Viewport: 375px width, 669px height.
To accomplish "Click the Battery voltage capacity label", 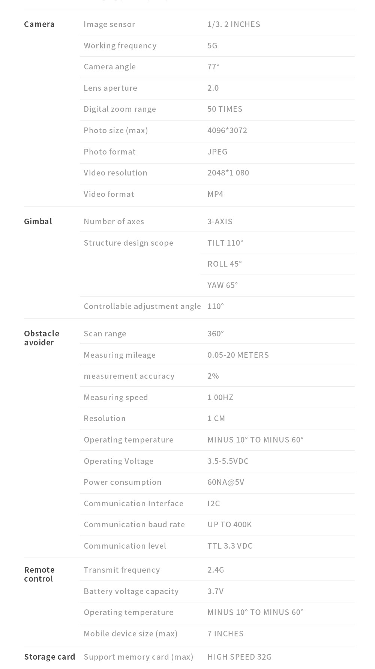I will [x=131, y=591].
